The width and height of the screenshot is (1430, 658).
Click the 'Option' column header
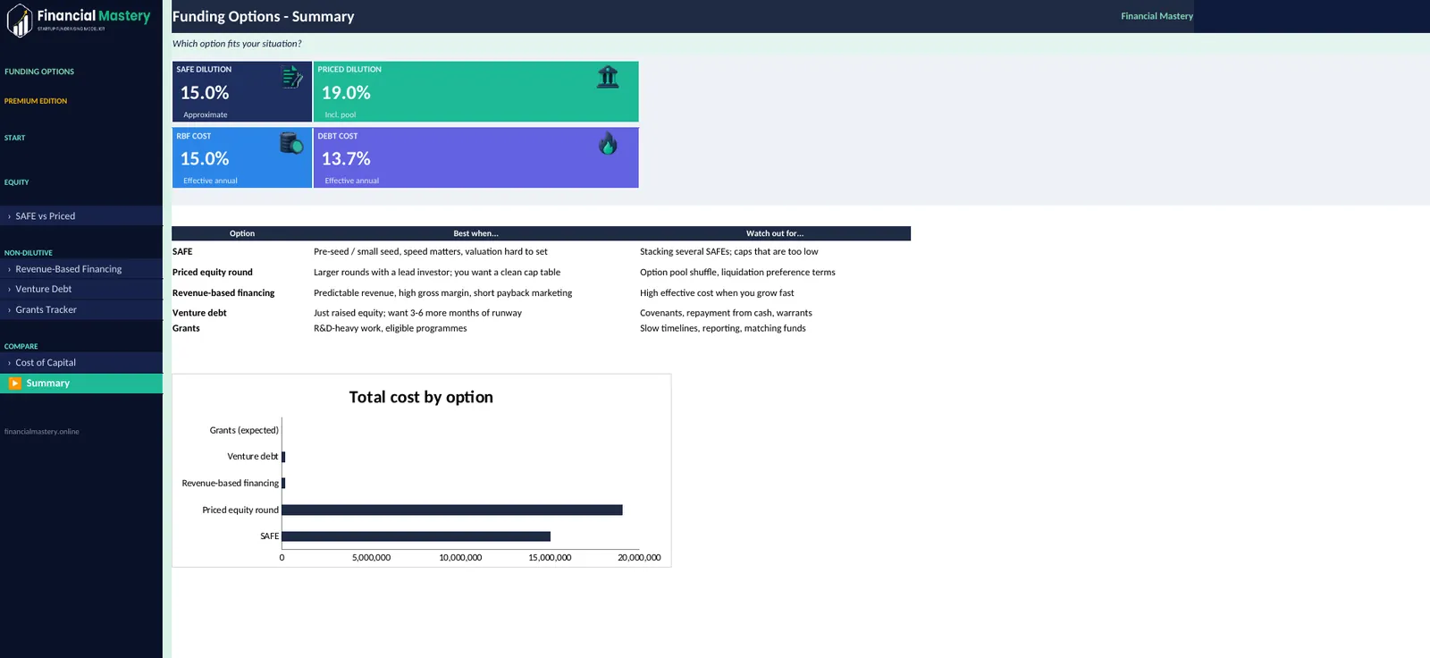pyautogui.click(x=242, y=233)
